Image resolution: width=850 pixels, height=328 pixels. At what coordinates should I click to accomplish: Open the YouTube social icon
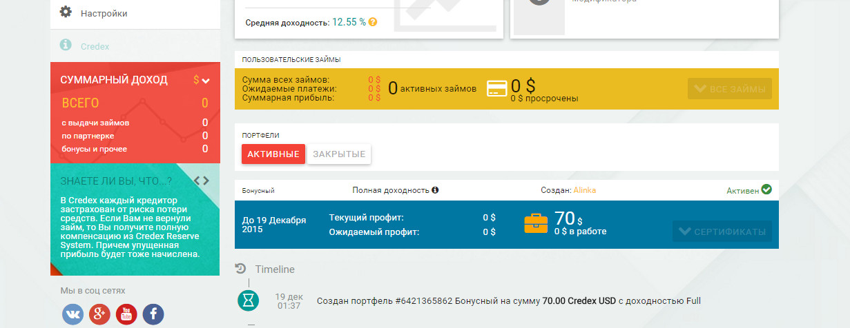[x=126, y=314]
